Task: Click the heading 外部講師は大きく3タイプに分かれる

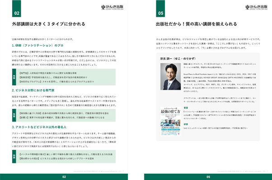Action: coord(49,24)
